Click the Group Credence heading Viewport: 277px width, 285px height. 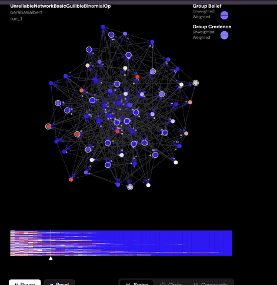click(x=212, y=26)
